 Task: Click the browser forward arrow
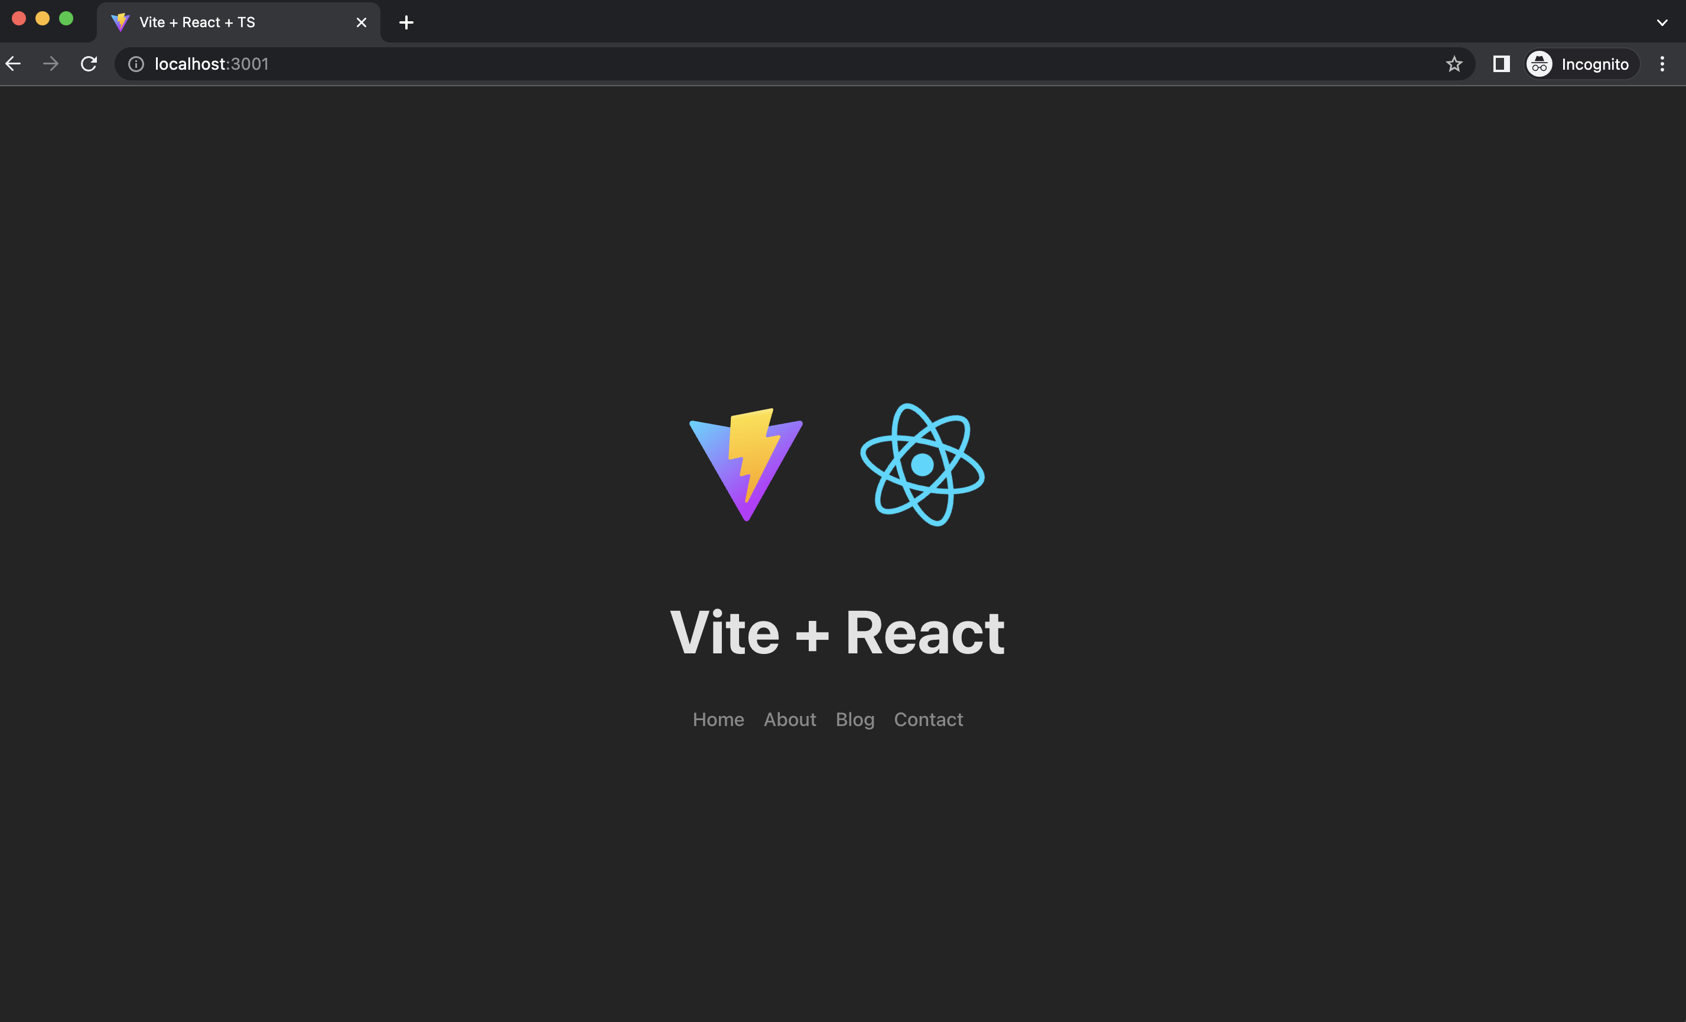51,64
